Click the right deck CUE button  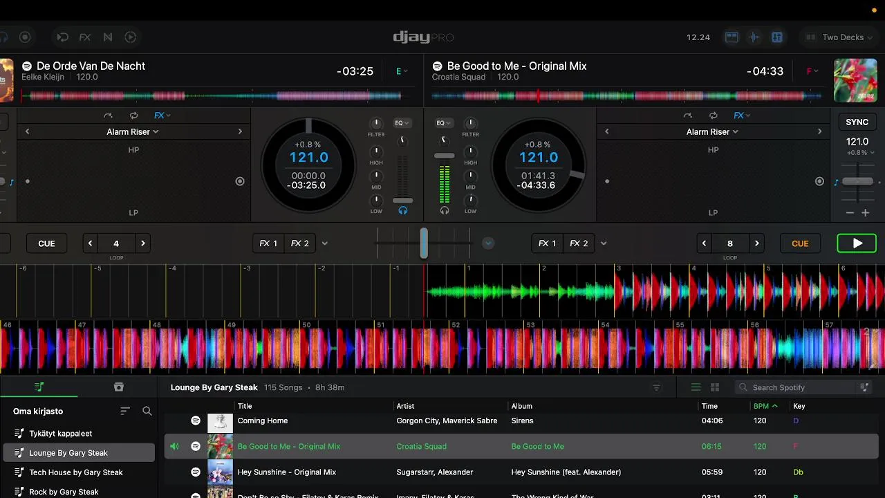800,243
